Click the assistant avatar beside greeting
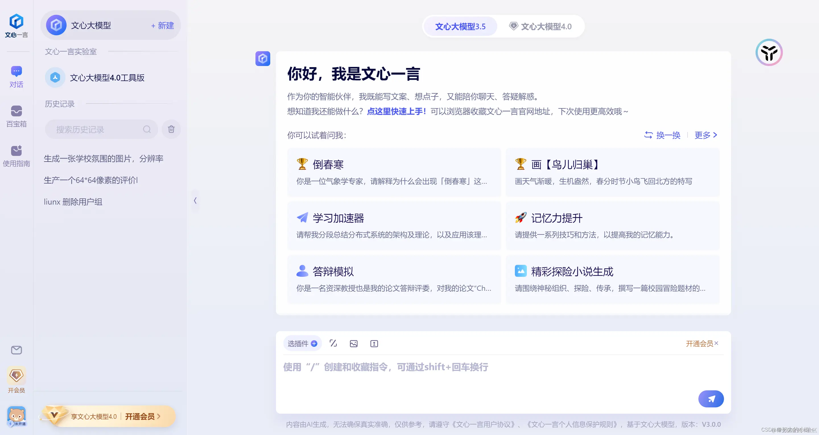The width and height of the screenshot is (819, 435). tap(263, 59)
